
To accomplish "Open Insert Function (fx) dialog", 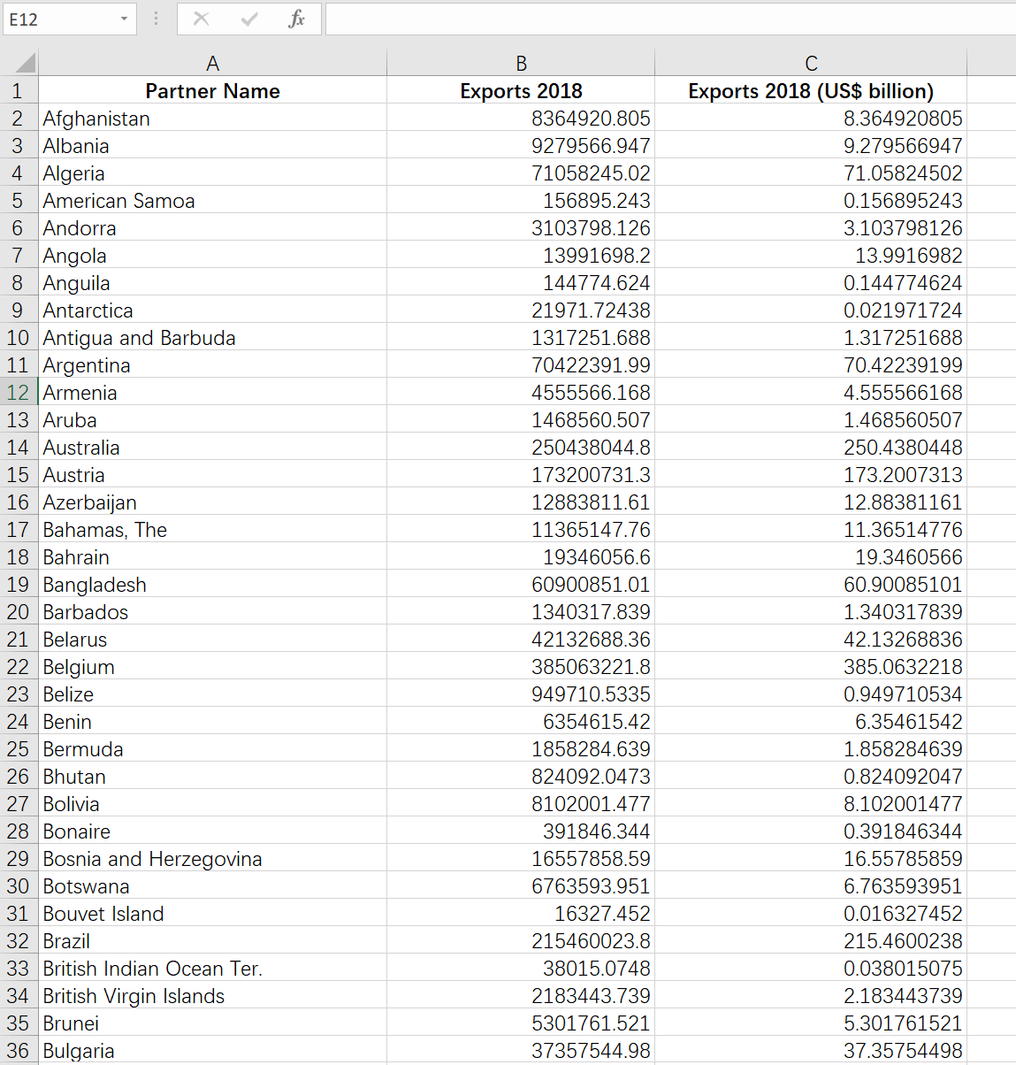I will [297, 19].
